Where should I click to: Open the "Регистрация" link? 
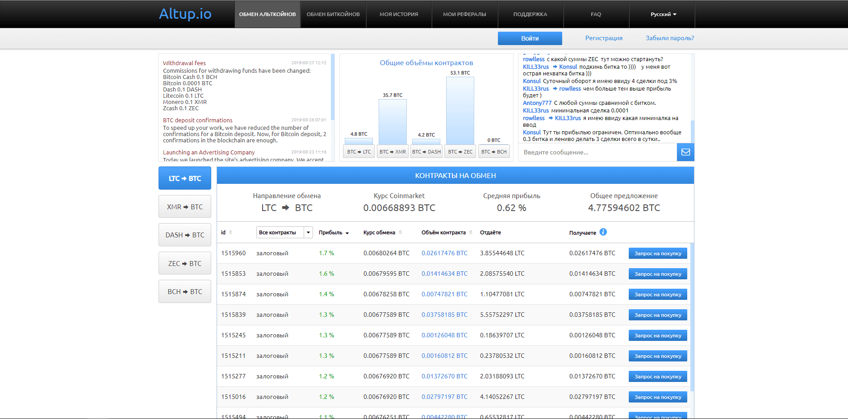pos(603,38)
